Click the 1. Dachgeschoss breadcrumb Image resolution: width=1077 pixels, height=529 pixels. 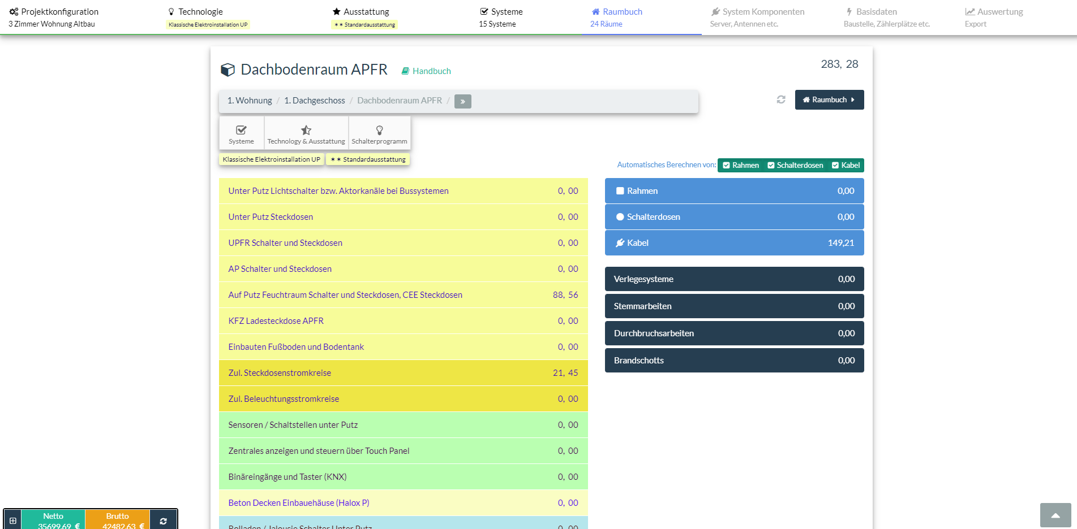[315, 101]
